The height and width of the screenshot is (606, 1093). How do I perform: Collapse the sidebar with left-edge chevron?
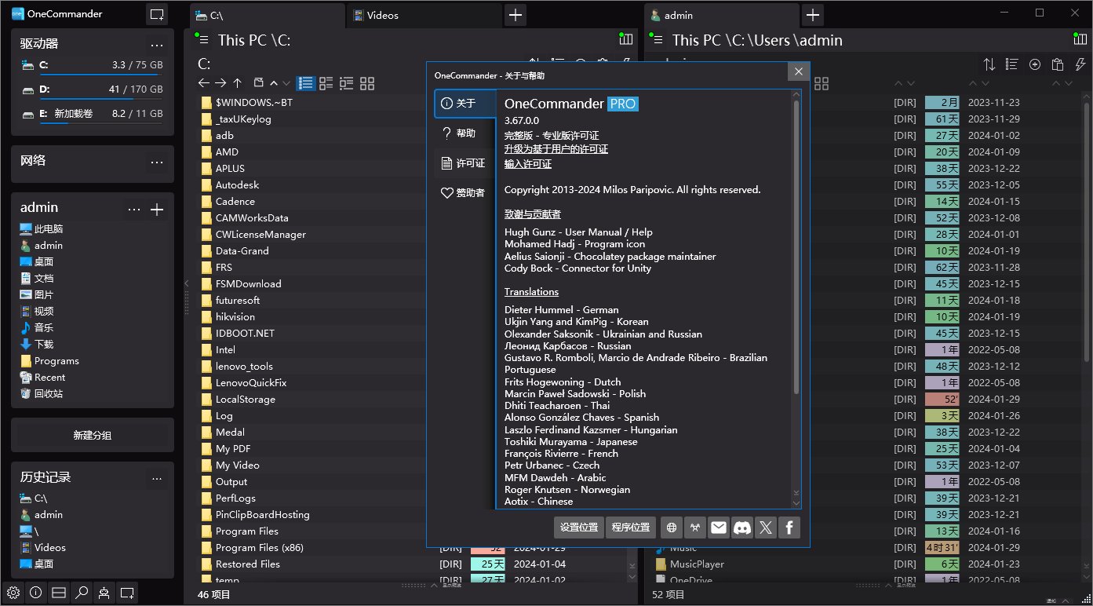tap(187, 283)
